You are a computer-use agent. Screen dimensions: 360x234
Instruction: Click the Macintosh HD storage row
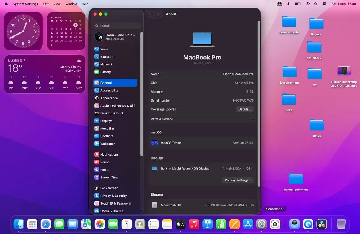202,205
